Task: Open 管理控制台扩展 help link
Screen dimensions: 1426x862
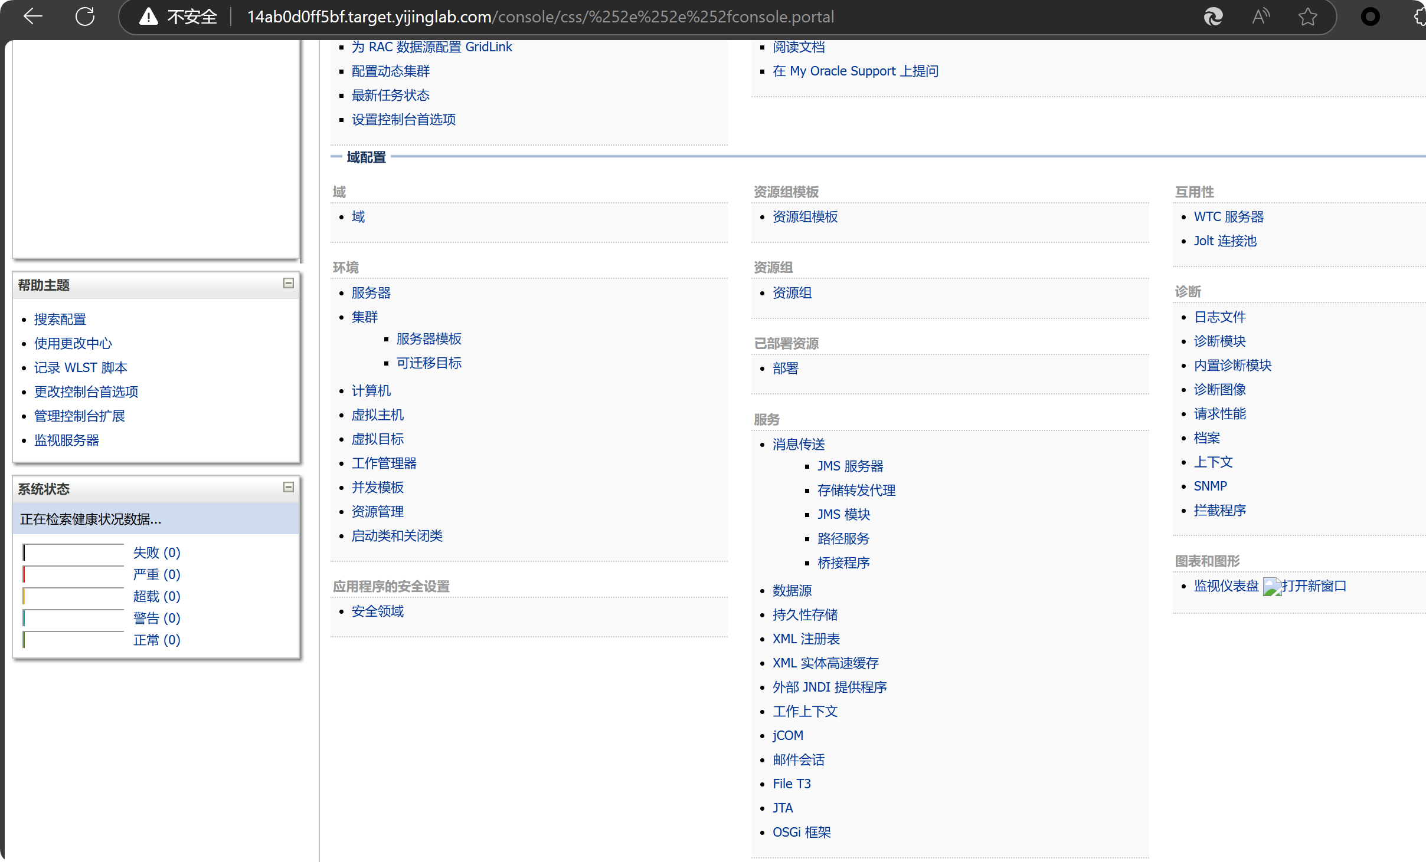Action: [x=80, y=416]
